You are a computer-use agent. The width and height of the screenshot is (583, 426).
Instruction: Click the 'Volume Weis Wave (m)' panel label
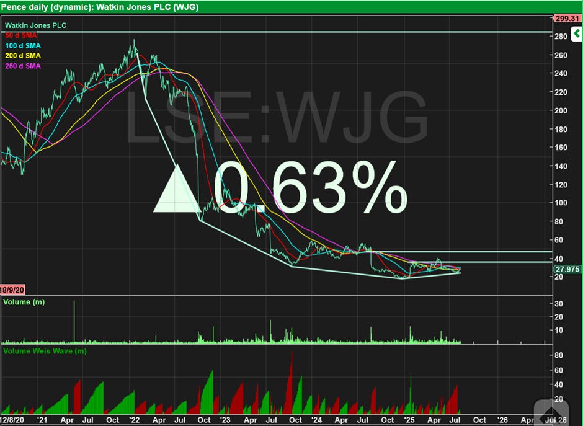tap(45, 351)
